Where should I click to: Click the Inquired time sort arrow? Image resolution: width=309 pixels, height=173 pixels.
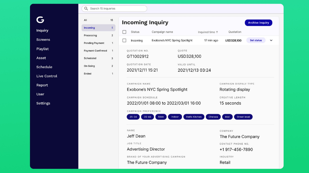(217, 32)
